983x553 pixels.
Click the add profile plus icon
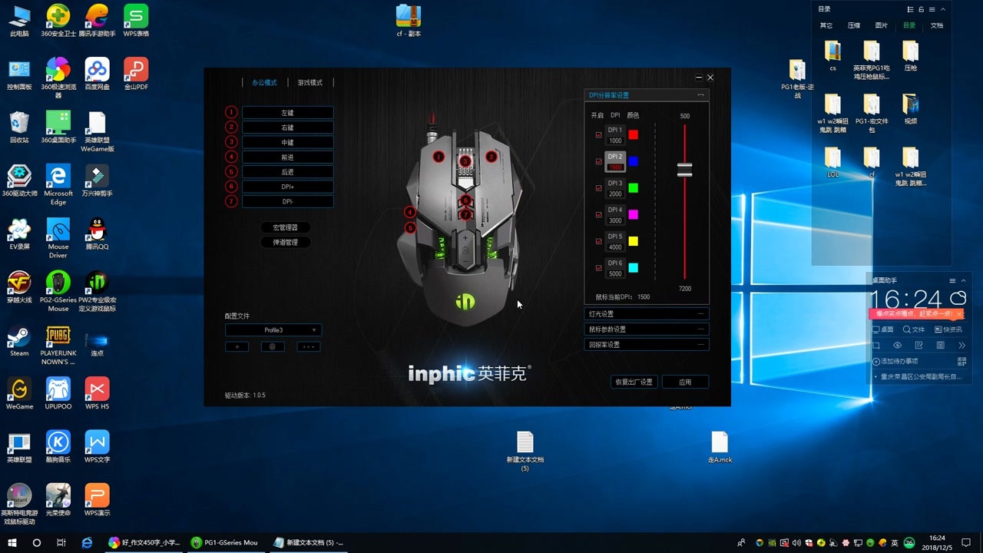(237, 346)
